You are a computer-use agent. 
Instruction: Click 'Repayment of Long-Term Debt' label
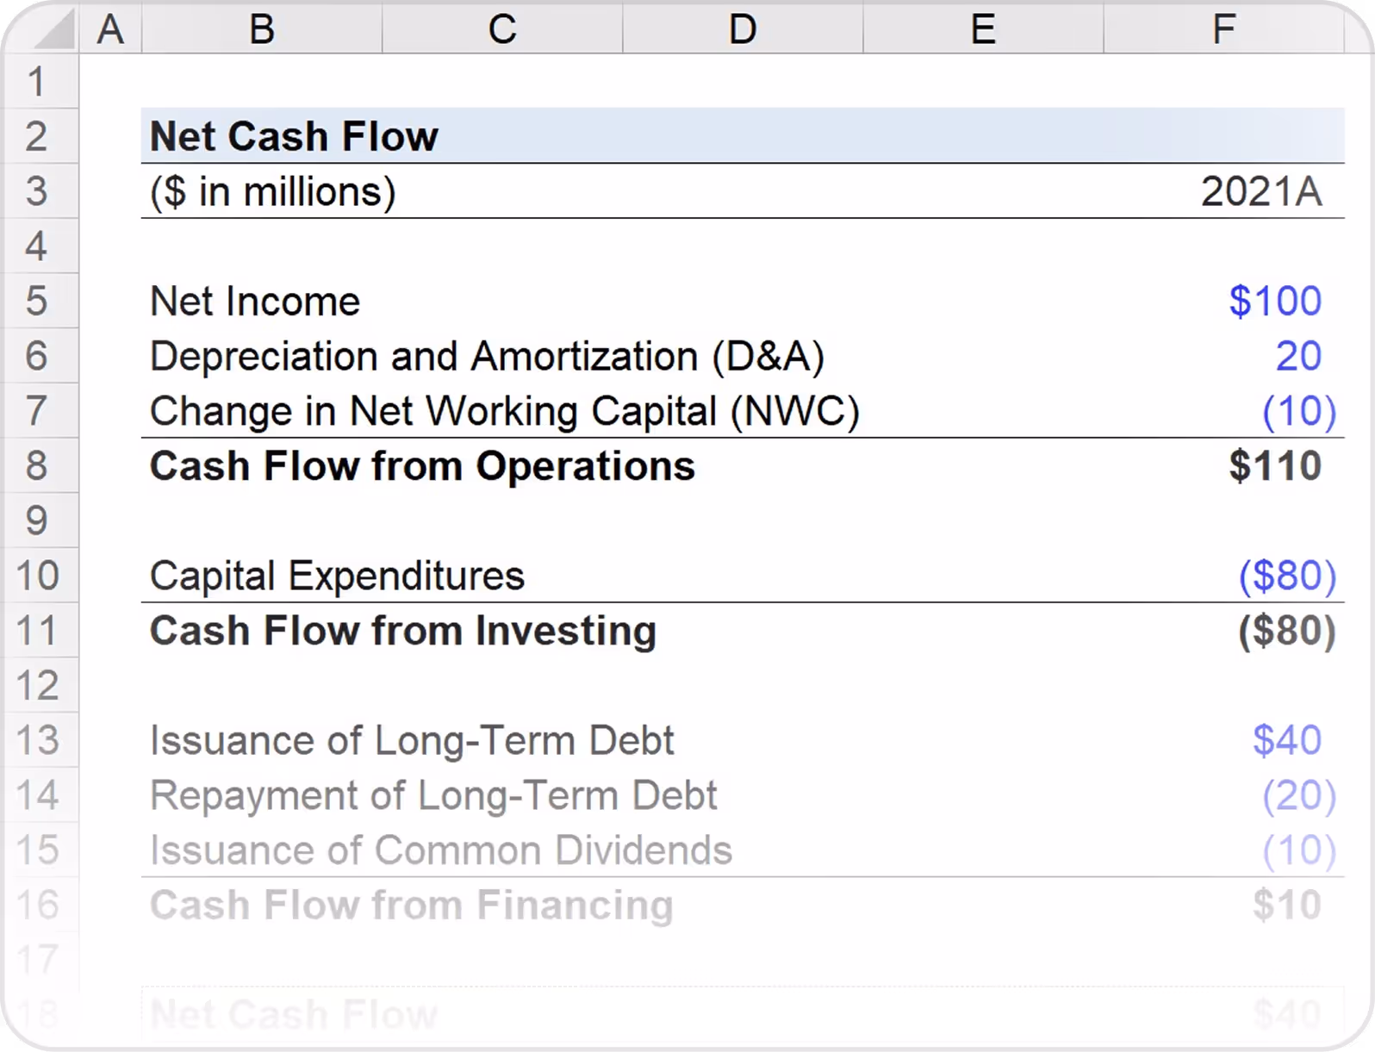click(x=433, y=796)
